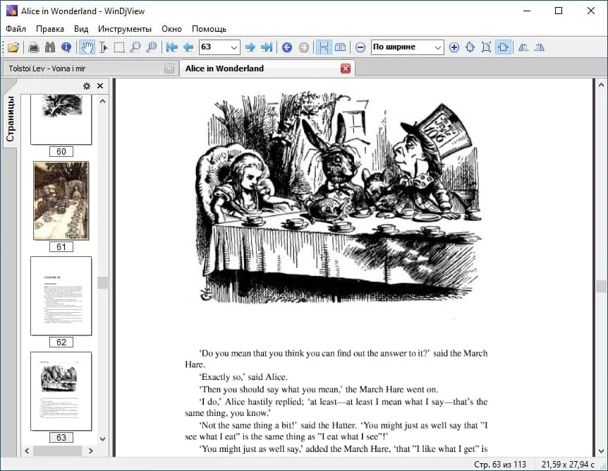Select page 61 thumbnail
608x471 pixels.
(61, 201)
